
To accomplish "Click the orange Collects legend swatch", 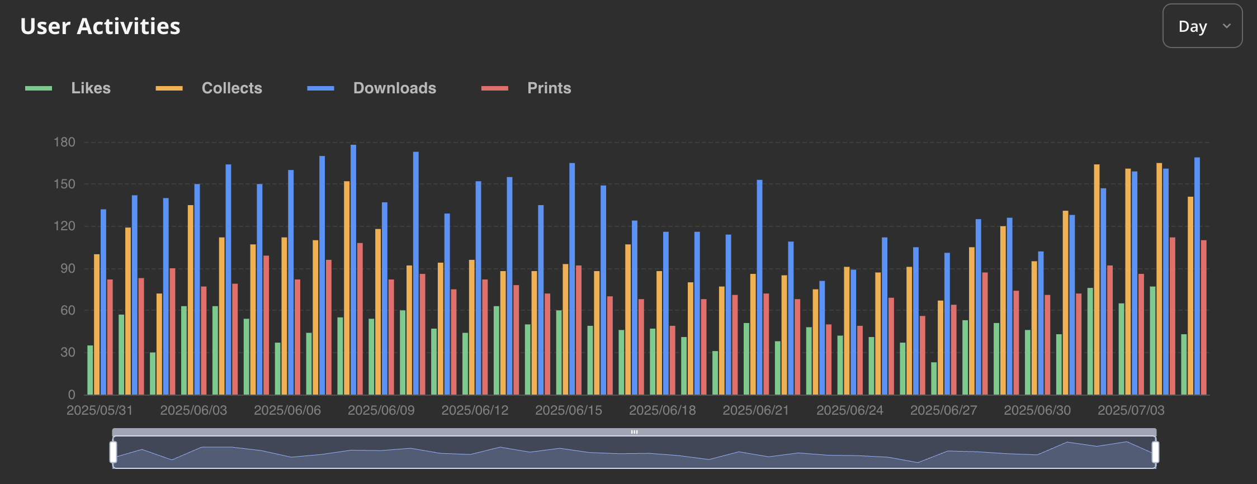I will tap(169, 88).
